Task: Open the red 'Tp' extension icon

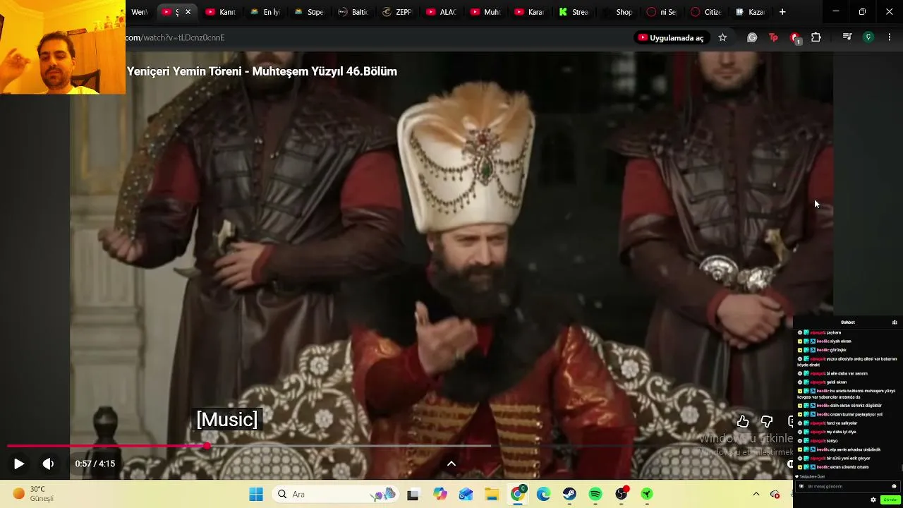Action: pos(773,37)
